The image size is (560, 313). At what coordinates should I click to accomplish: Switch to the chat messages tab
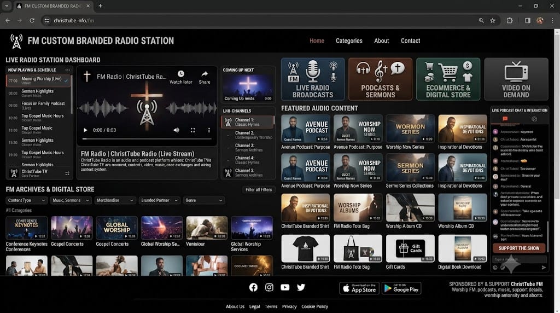click(x=505, y=119)
